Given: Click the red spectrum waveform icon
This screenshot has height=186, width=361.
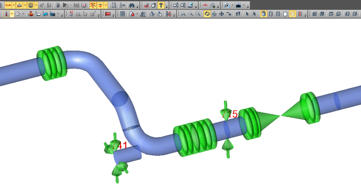Looking at the screenshot, I should point(205,5).
